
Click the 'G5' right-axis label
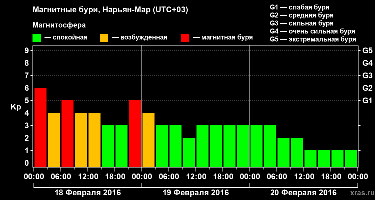pyautogui.click(x=367, y=51)
